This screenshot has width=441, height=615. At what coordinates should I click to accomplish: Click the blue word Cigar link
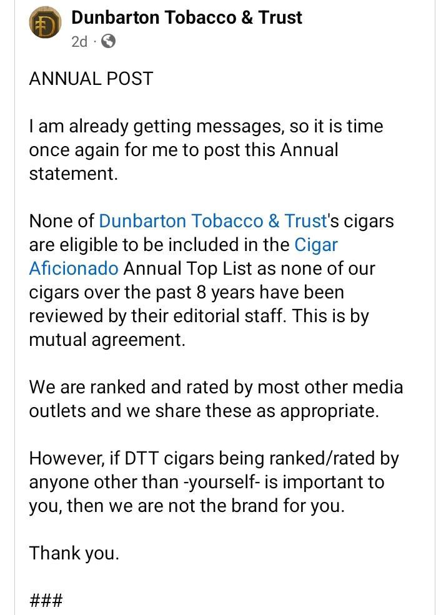pos(316,245)
